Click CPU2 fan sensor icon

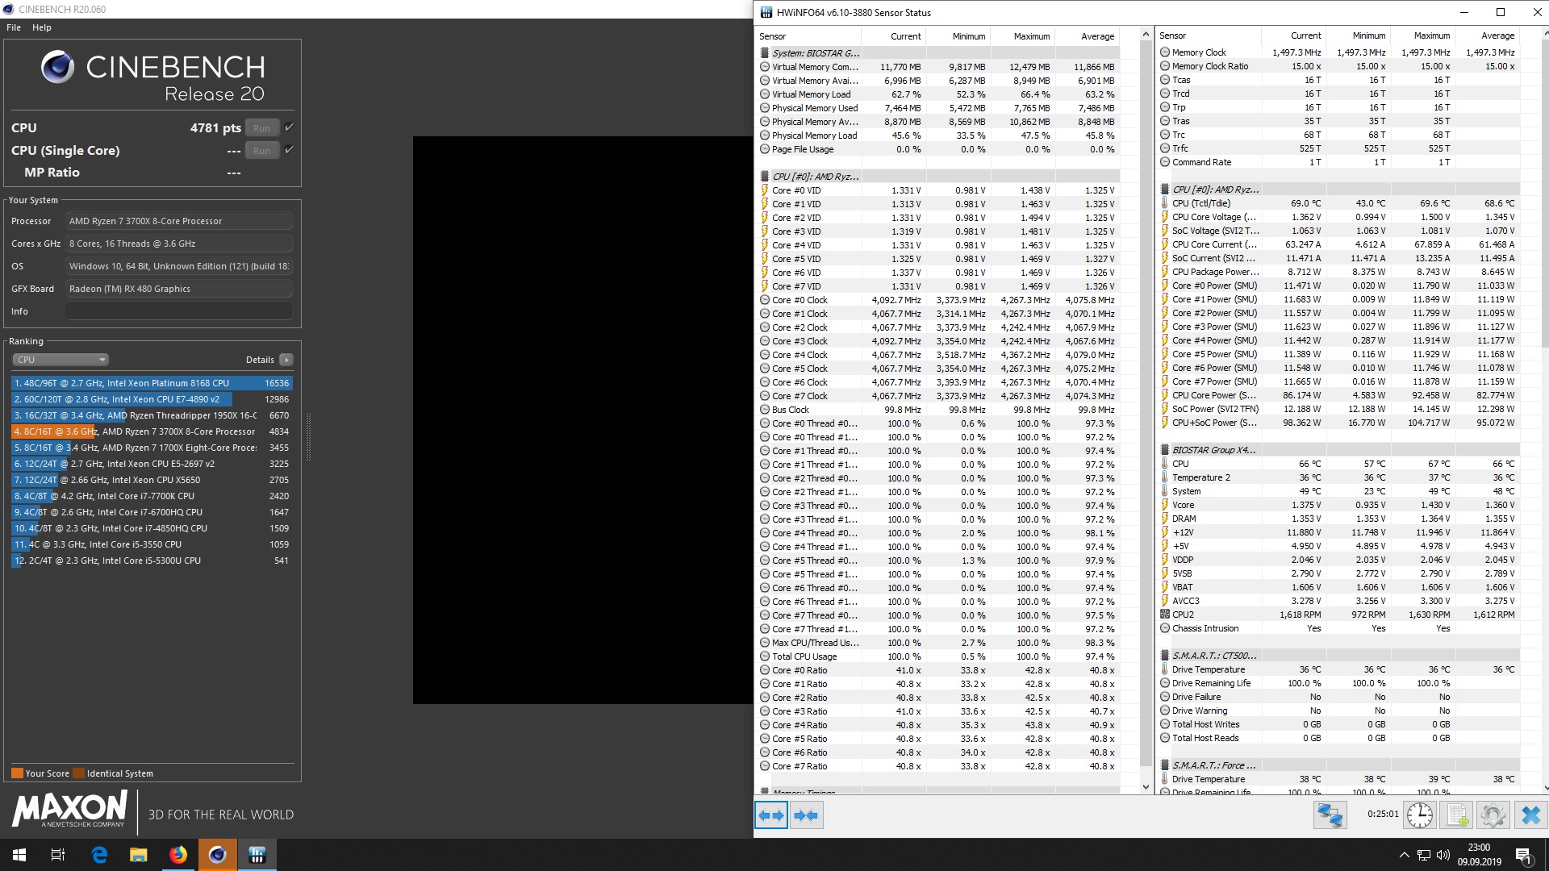1165,615
